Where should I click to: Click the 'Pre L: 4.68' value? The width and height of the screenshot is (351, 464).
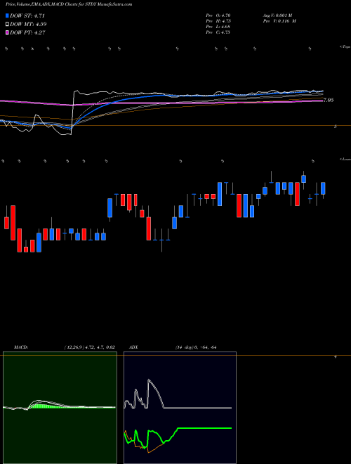point(218,27)
